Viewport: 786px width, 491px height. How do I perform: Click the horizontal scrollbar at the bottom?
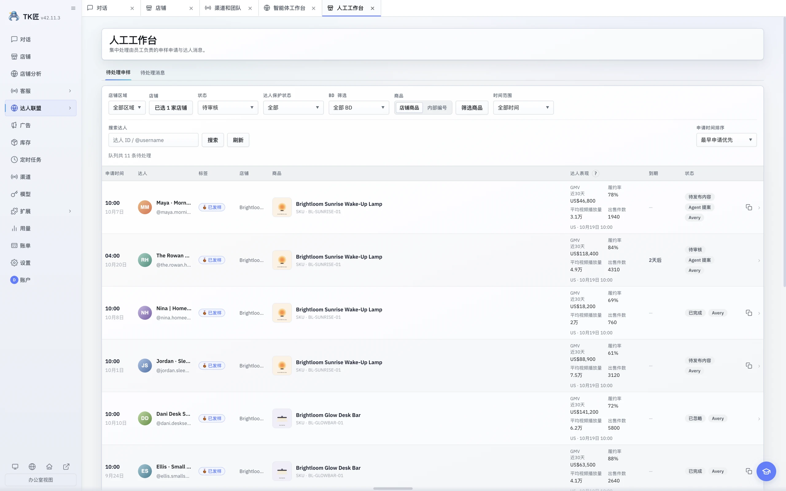pos(393,489)
